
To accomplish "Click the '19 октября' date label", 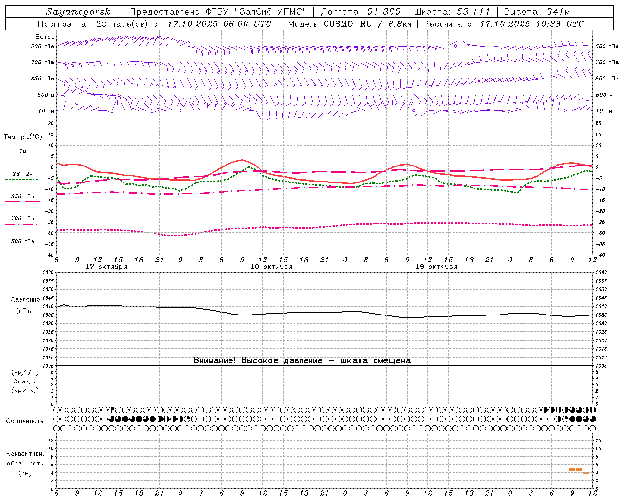I will [436, 267].
